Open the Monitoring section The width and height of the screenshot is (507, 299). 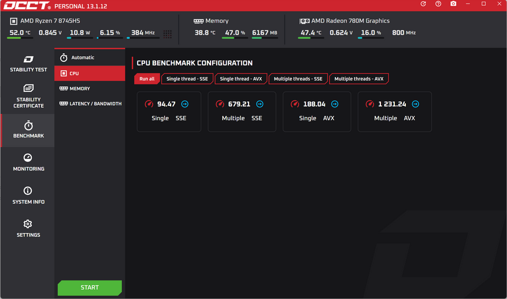click(28, 163)
